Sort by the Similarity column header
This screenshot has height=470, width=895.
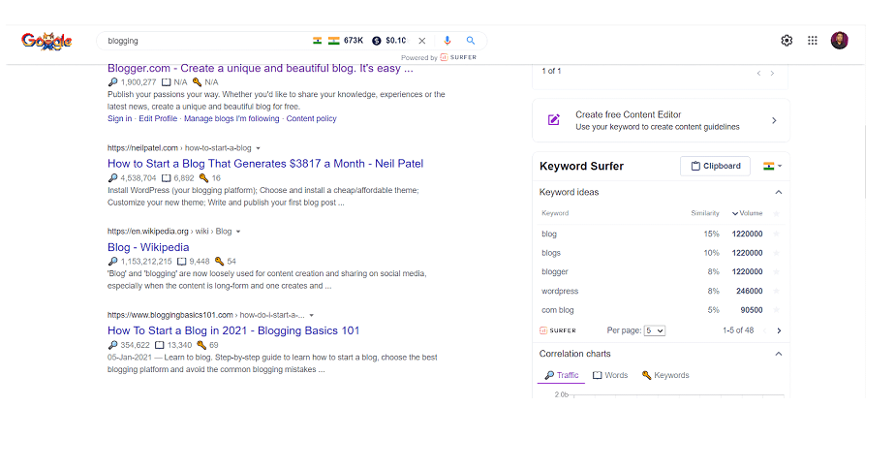(705, 213)
